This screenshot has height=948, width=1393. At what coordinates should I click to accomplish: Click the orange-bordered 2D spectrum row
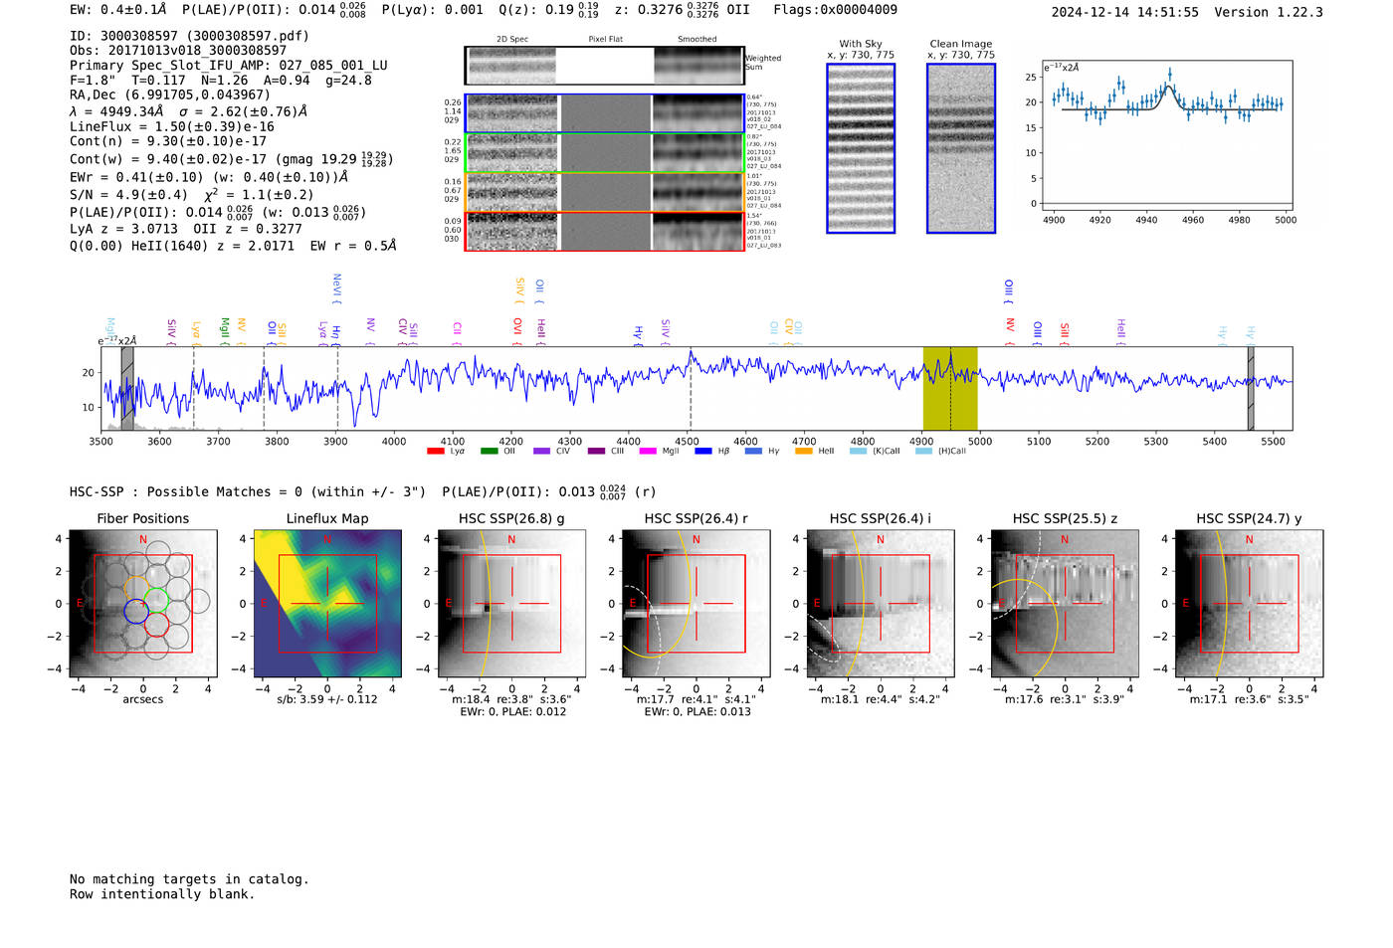604,192
